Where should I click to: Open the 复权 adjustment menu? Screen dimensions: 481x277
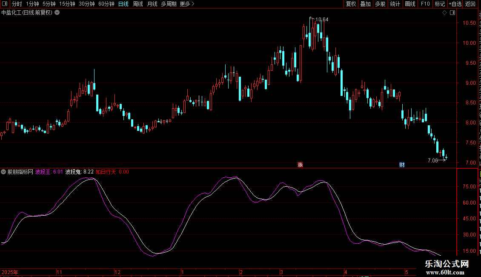click(x=351, y=4)
